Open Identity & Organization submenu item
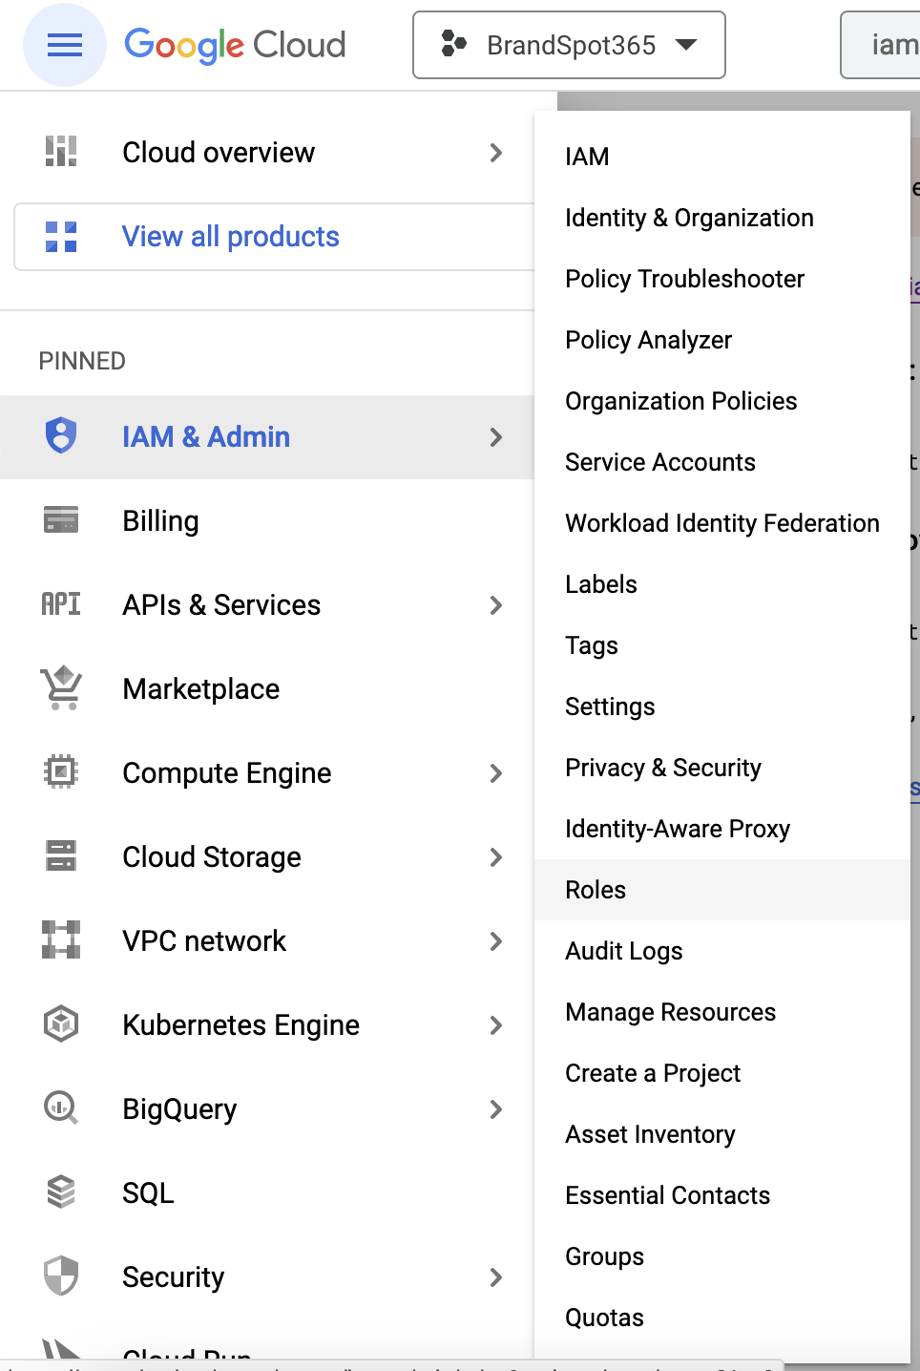This screenshot has height=1371, width=920. point(721,218)
